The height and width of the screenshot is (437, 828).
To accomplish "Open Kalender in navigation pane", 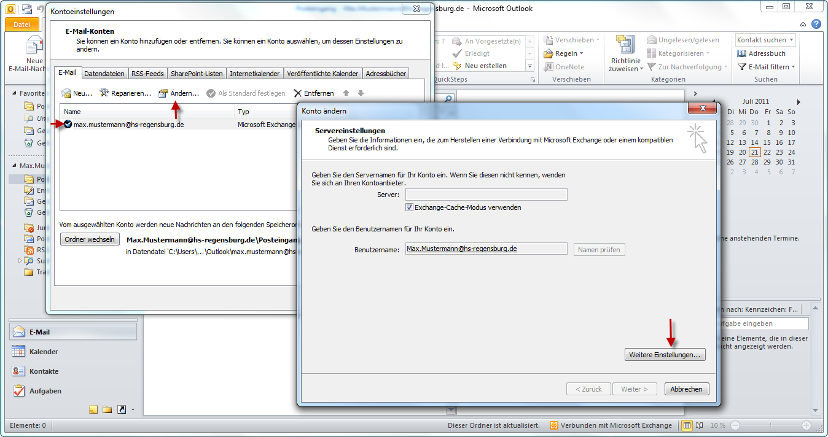I will tap(72, 352).
